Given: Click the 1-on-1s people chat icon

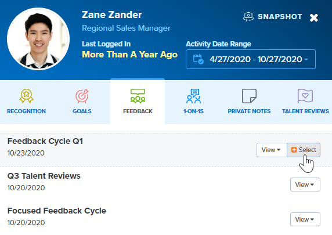Looking at the screenshot, I should click(193, 96).
